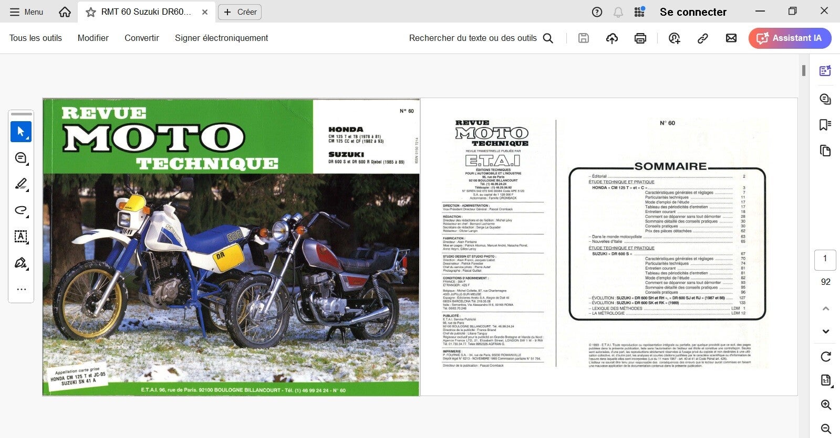Select the freehand Draw loop tool
This screenshot has height=438, width=840.
click(21, 210)
